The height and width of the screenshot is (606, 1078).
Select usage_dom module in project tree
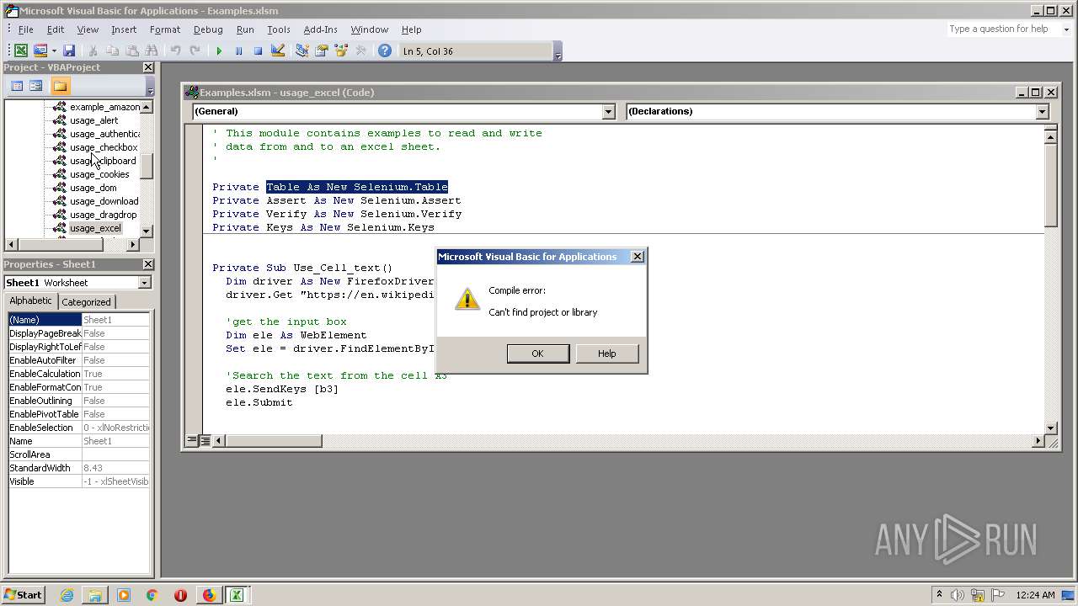click(x=93, y=188)
